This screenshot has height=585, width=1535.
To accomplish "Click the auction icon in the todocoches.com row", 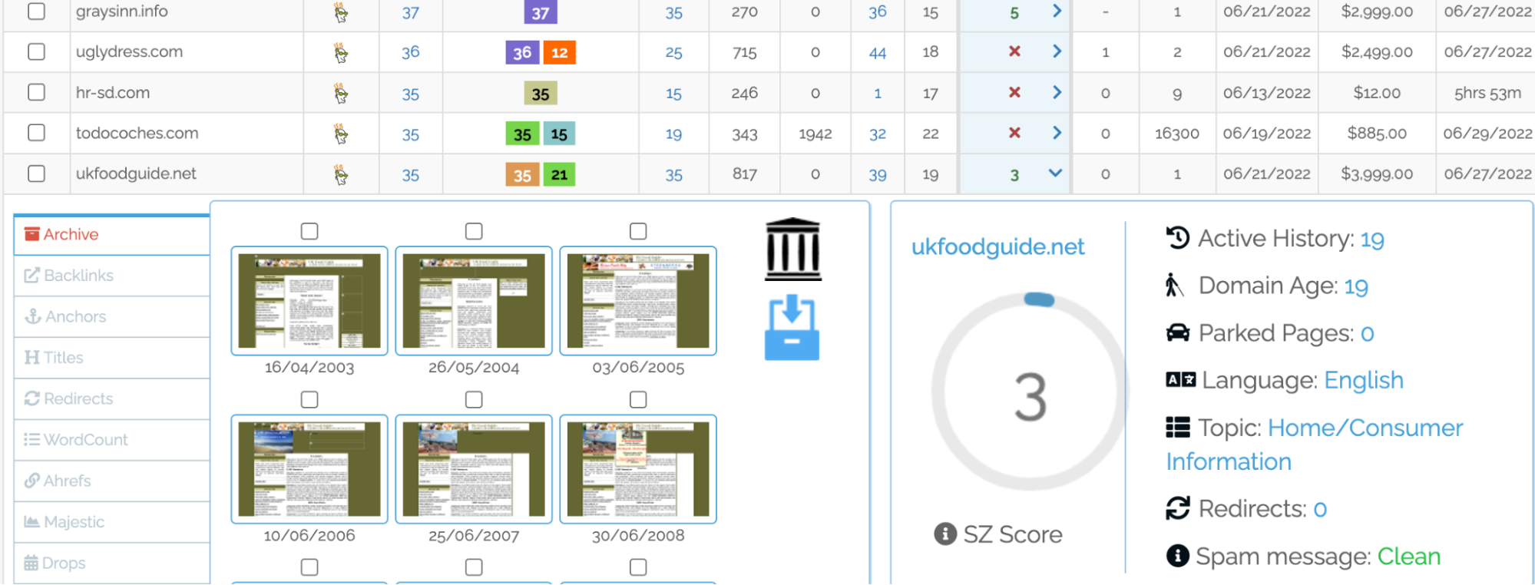I will click(x=341, y=134).
